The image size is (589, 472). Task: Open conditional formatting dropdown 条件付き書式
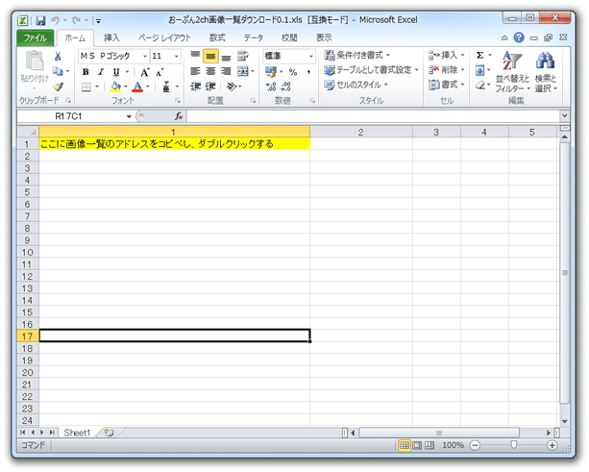click(x=356, y=55)
